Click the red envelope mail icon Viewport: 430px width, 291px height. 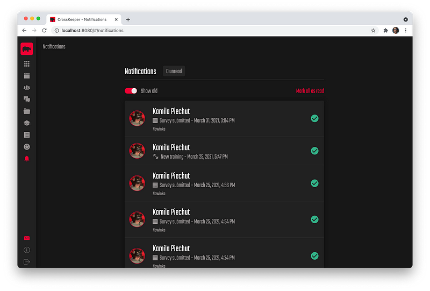tap(27, 238)
